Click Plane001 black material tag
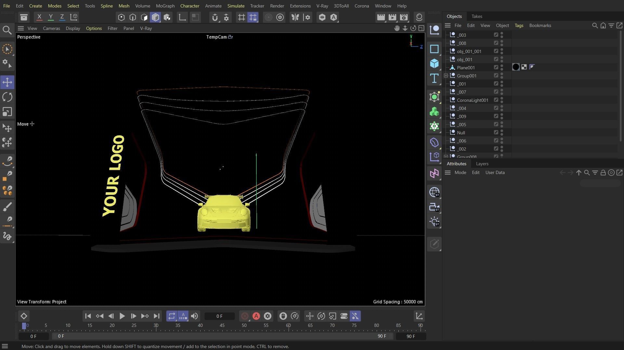Screen dimensions: 624x350 coord(516,67)
